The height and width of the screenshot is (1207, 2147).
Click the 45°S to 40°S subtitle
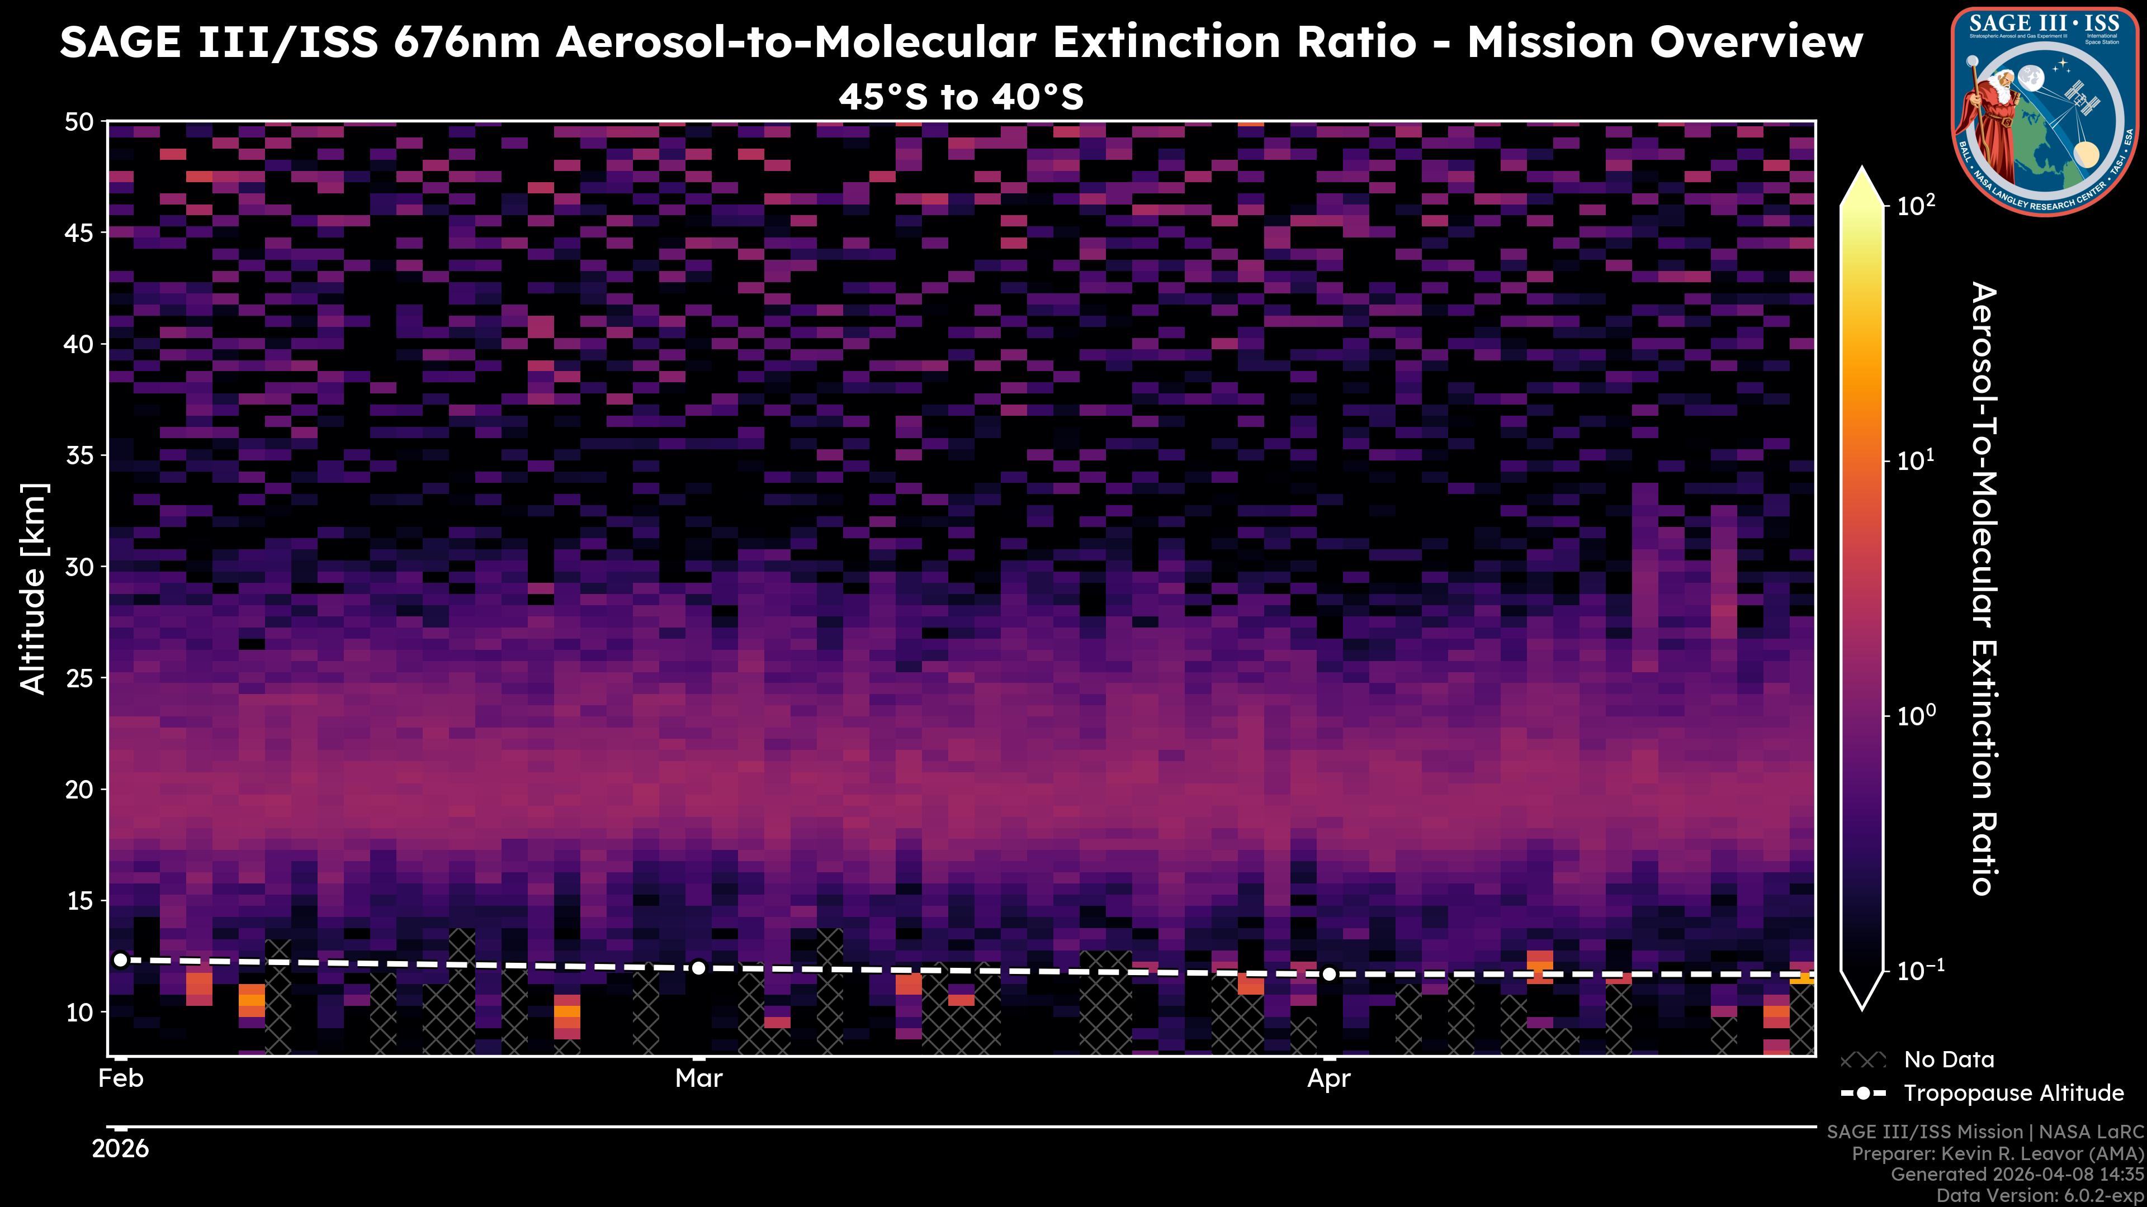[960, 97]
